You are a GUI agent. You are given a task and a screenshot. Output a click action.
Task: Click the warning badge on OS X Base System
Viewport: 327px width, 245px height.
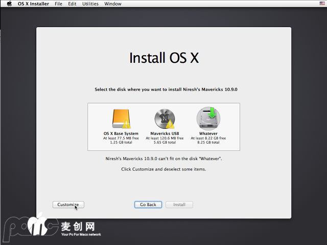point(127,125)
